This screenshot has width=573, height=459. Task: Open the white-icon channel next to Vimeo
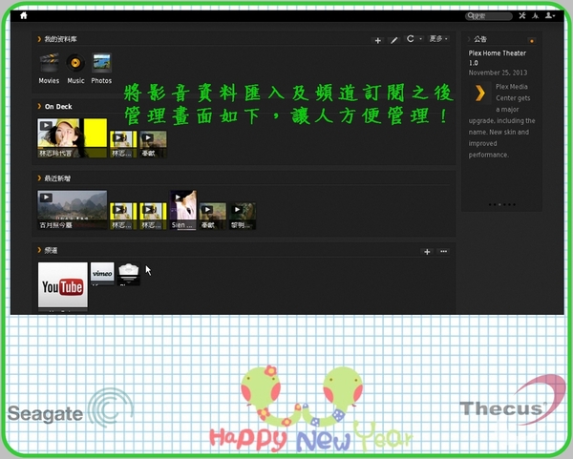[129, 274]
